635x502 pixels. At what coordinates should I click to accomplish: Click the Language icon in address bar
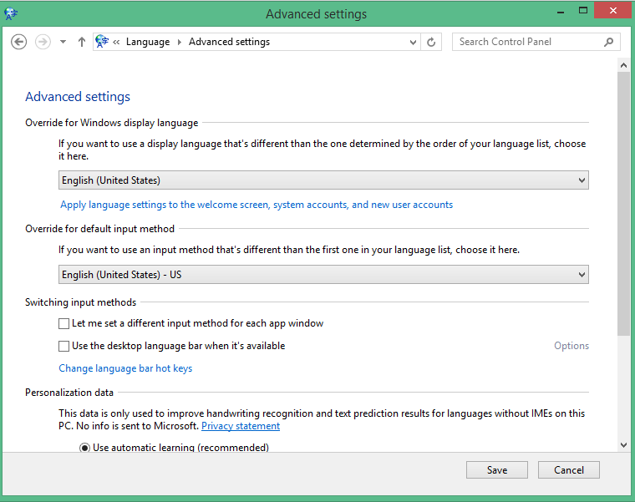point(102,41)
